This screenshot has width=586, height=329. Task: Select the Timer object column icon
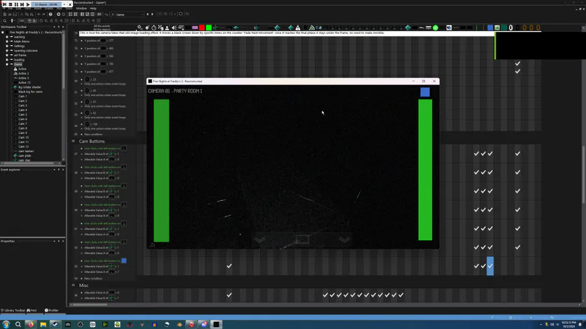tap(154, 27)
